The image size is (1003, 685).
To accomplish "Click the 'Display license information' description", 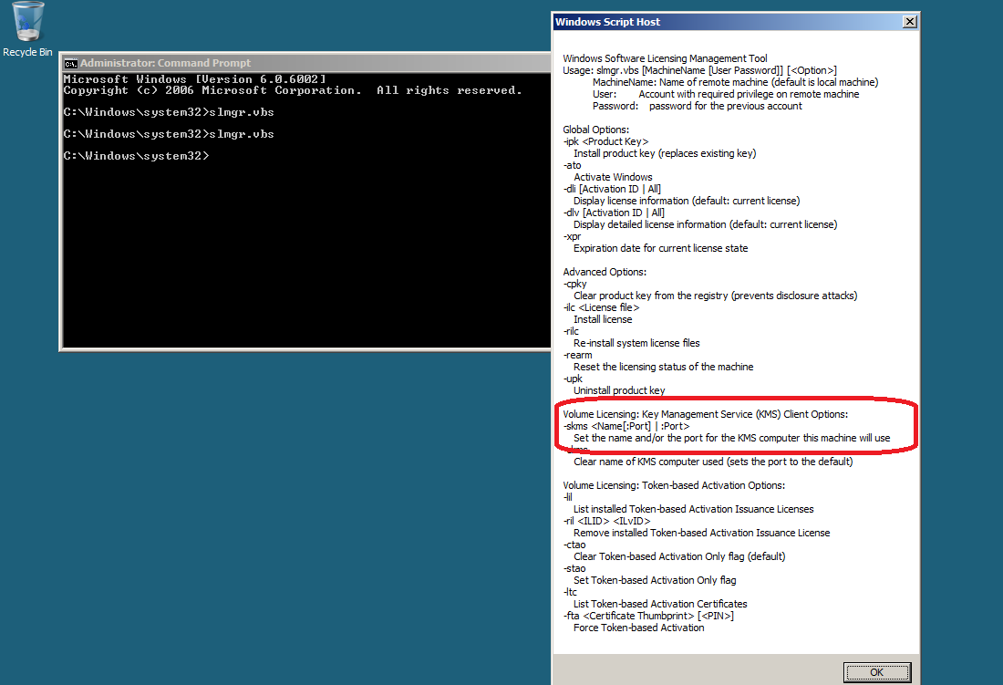I will tap(687, 201).
